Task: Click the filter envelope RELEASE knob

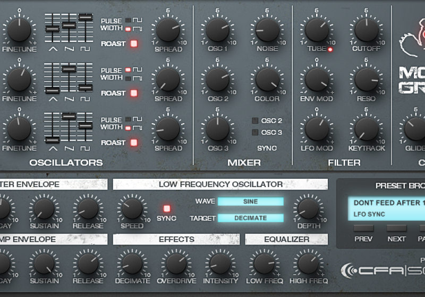Action: tap(88, 209)
